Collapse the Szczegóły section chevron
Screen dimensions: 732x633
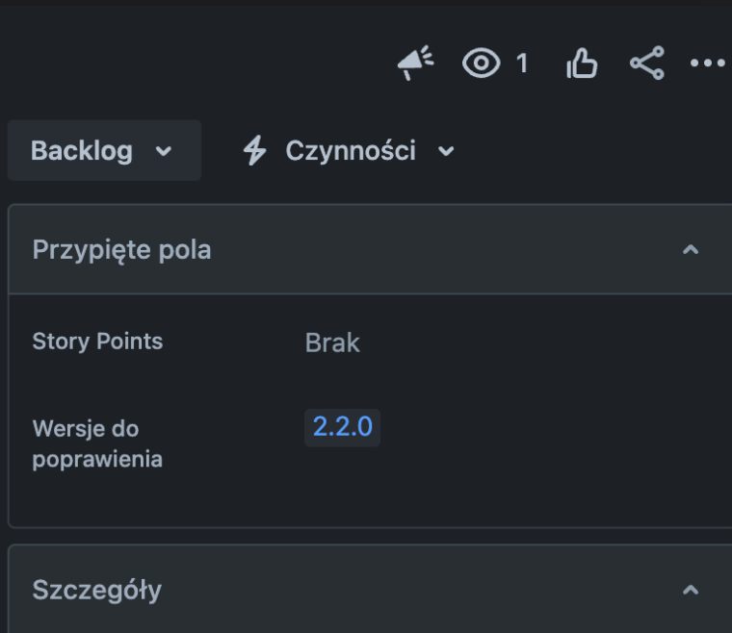click(x=690, y=590)
